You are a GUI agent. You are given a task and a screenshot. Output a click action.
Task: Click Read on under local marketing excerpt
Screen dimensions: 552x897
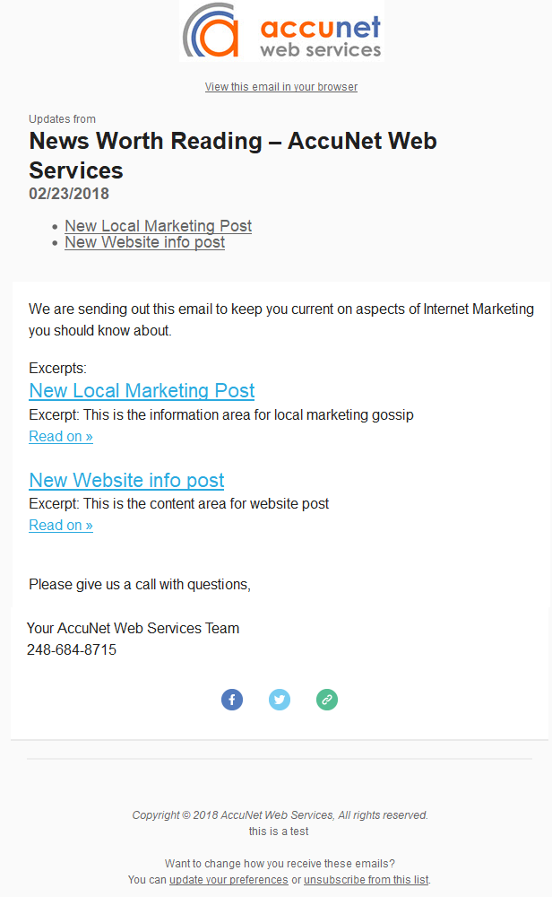pyautogui.click(x=61, y=437)
